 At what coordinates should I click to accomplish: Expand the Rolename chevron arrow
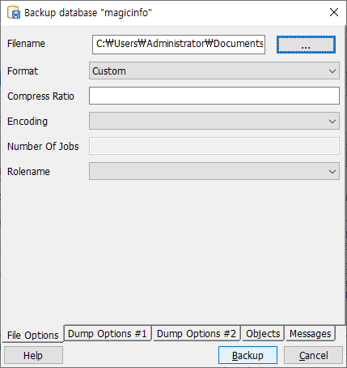[332, 171]
